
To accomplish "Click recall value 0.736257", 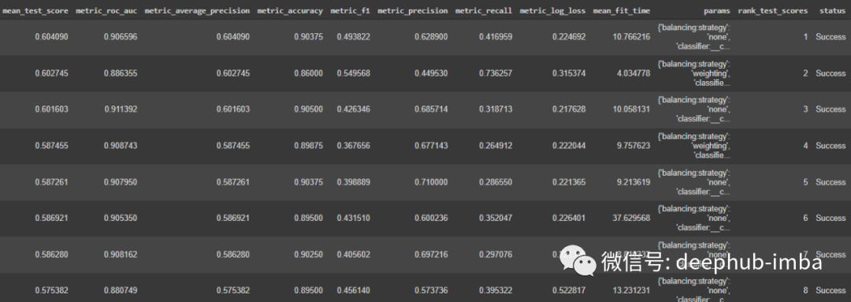I will point(496,73).
